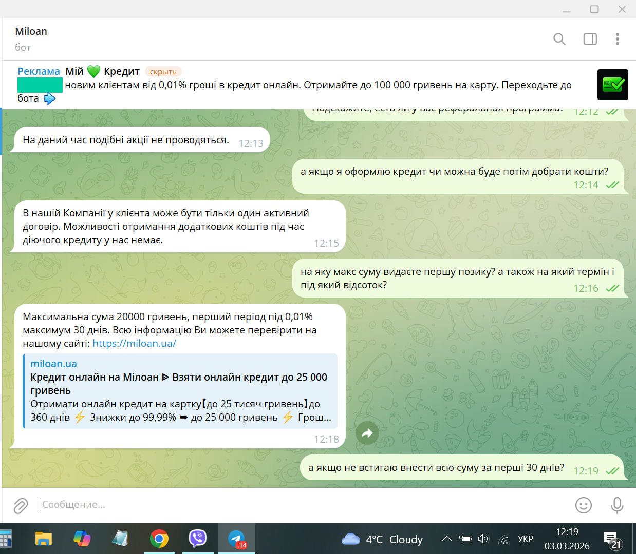Screen dimensions: 636x554
Task: Select message 'а якщо я оформлю кредит...'
Action: point(460,176)
